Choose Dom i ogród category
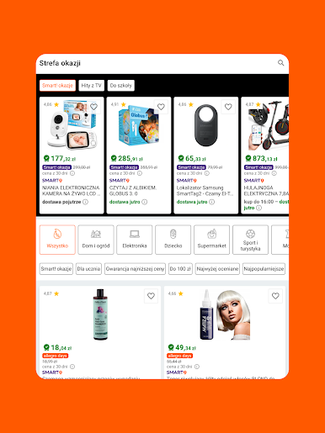 tap(96, 240)
